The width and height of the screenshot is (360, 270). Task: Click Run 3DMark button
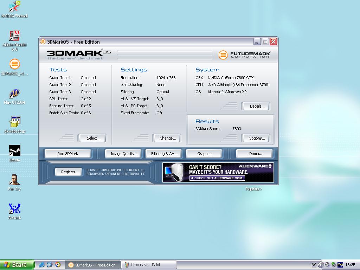pos(68,154)
